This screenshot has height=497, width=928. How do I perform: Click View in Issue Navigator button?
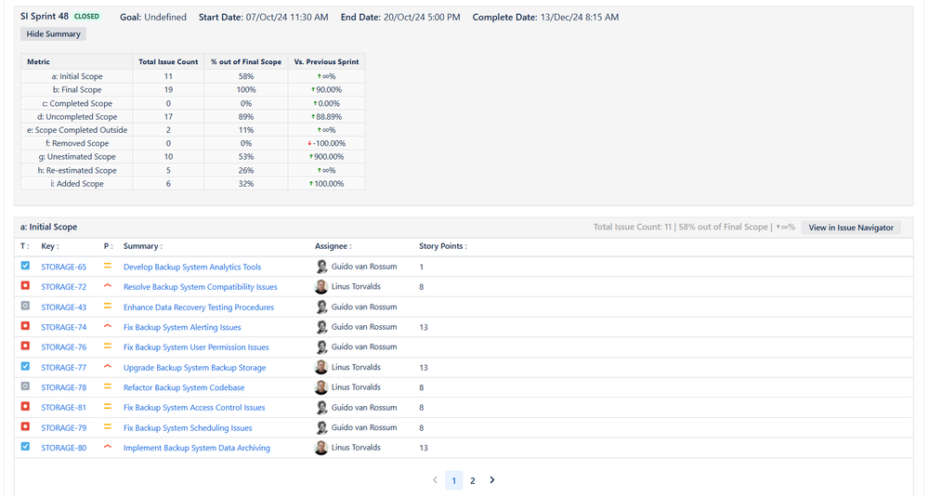pyautogui.click(x=851, y=228)
